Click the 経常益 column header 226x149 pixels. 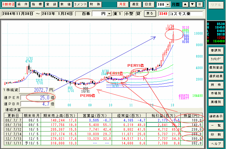point(129,116)
